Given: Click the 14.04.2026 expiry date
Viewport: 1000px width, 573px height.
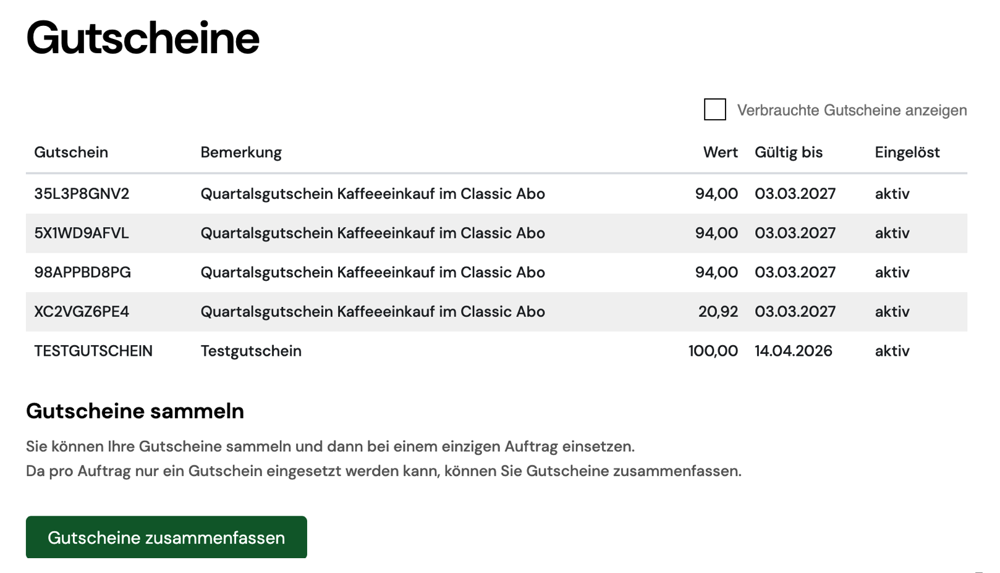Looking at the screenshot, I should pos(794,351).
